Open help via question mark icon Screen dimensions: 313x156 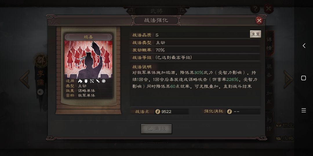pyautogui.click(x=255, y=9)
